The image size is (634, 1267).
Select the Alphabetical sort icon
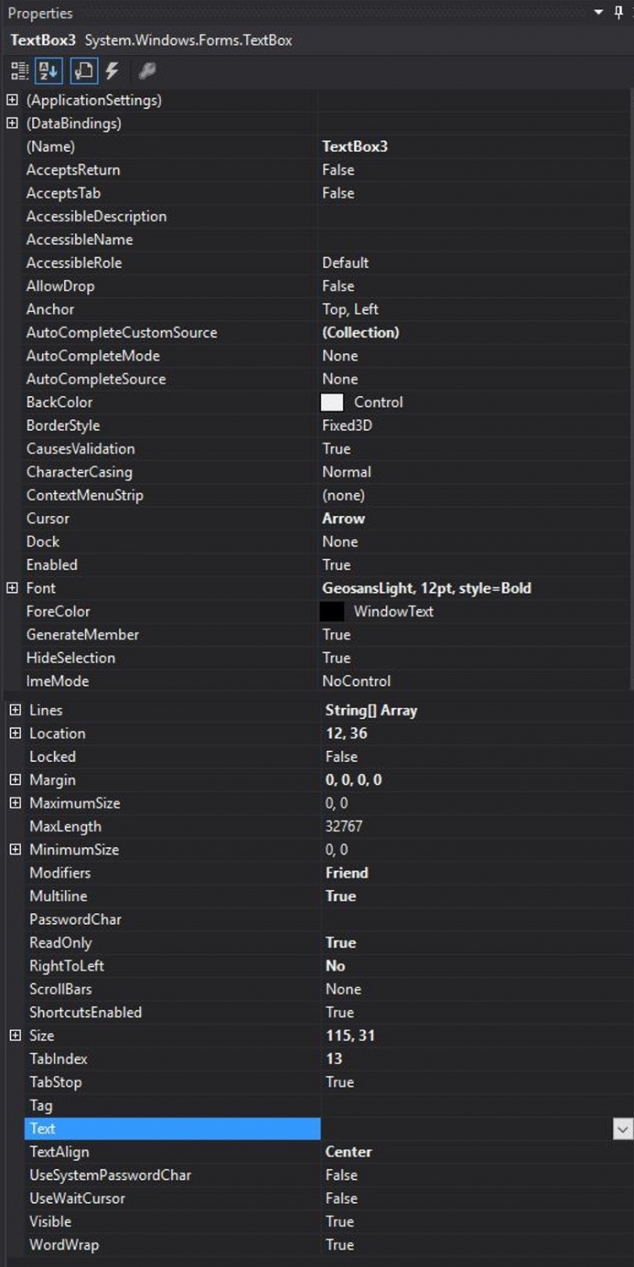tap(49, 71)
